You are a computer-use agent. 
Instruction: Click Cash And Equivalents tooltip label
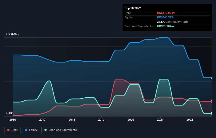(x=139, y=26)
